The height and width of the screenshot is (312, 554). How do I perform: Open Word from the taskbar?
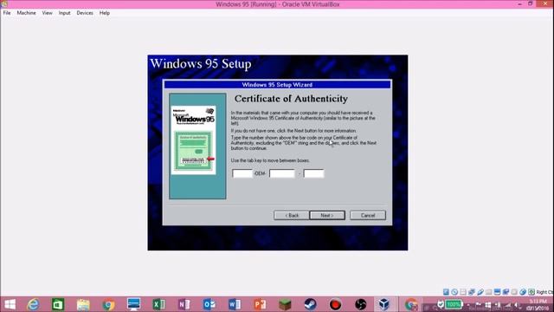pos(235,304)
